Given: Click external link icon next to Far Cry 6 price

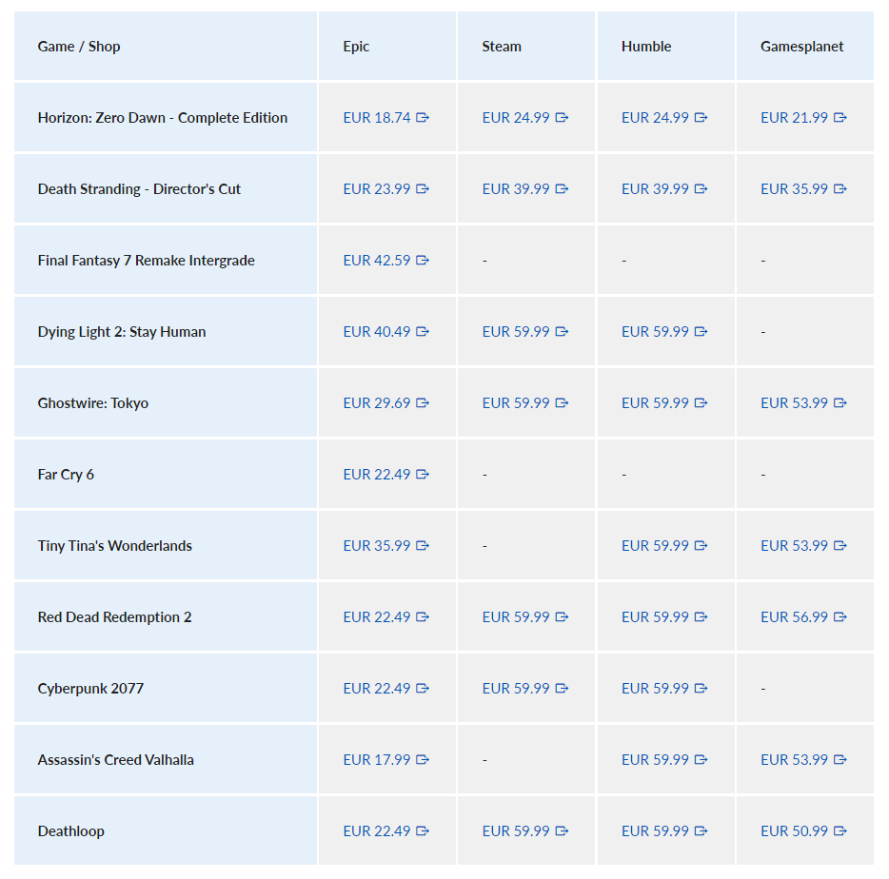Looking at the screenshot, I should coord(423,475).
